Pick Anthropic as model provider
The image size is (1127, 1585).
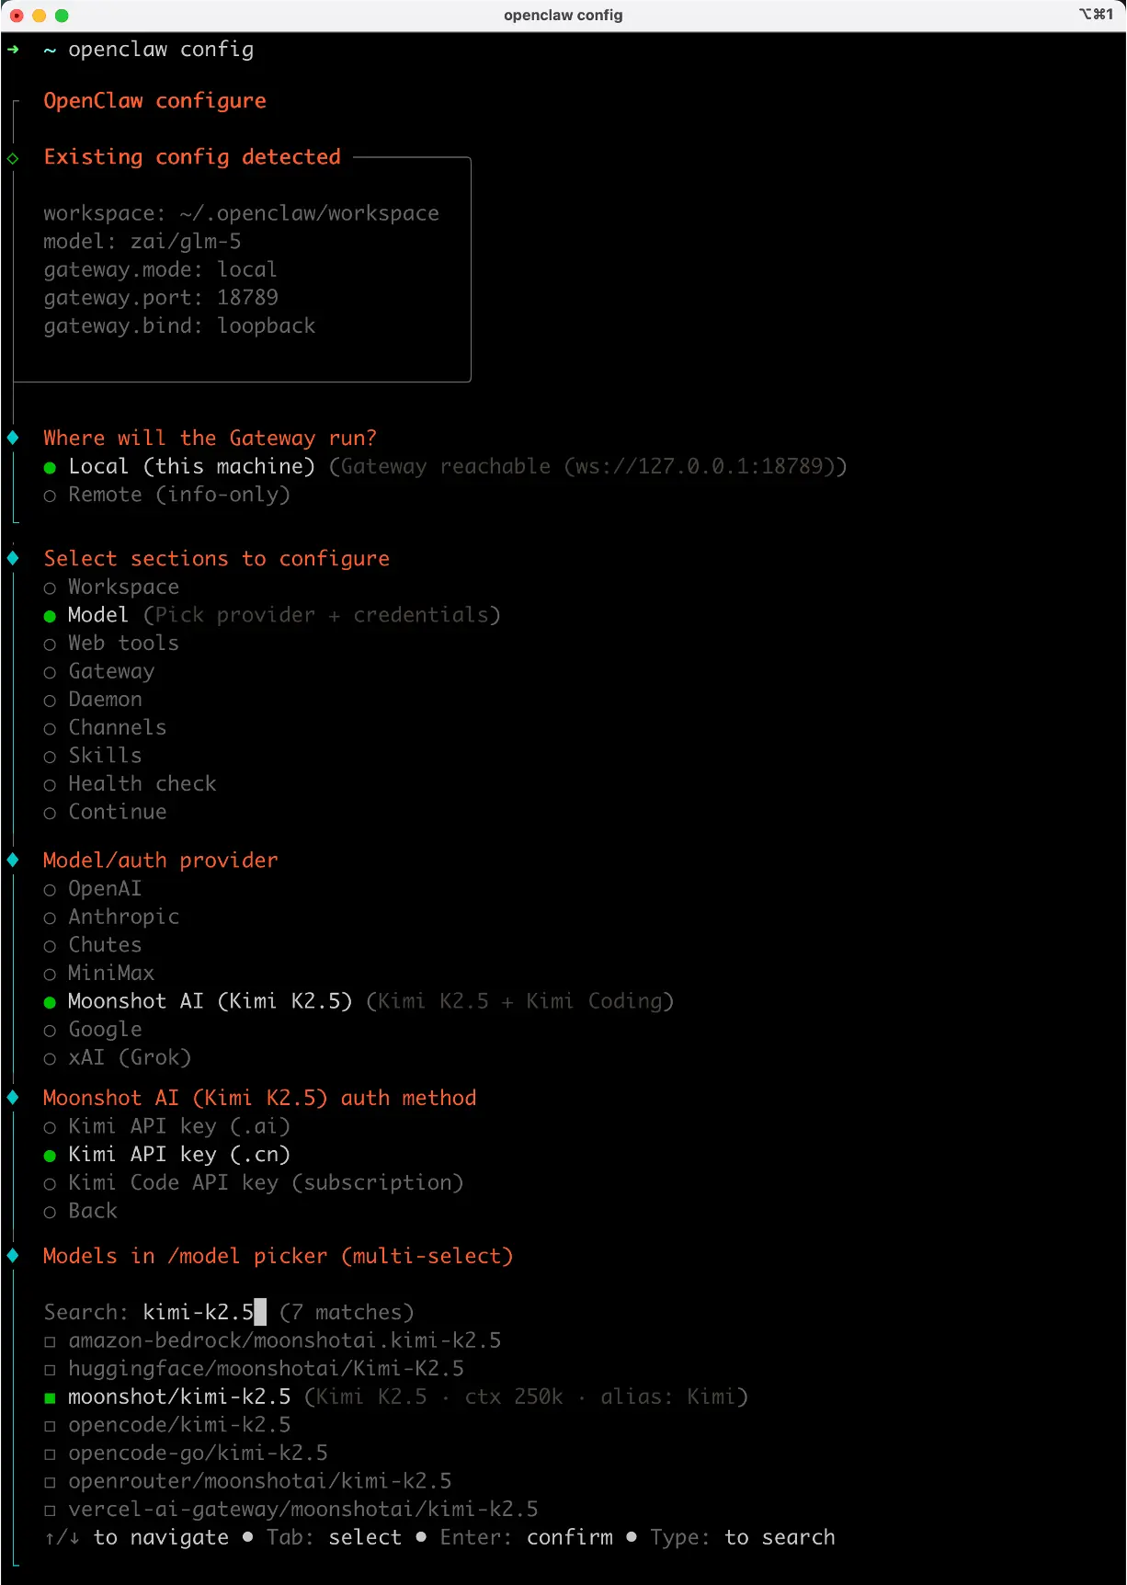111,918
